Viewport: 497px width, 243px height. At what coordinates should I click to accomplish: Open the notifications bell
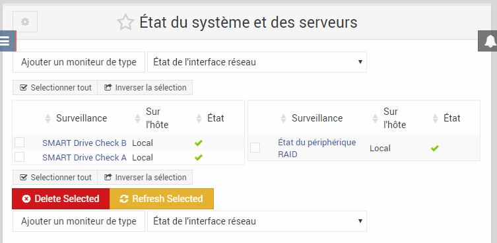[488, 41]
